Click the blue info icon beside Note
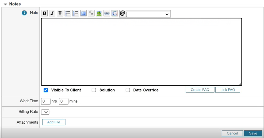 (x=24, y=13)
